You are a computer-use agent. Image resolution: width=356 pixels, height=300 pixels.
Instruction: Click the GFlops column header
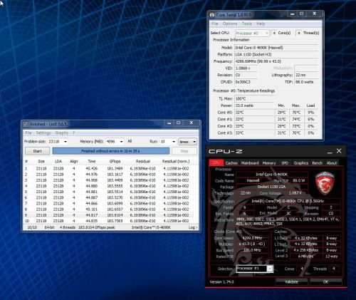(115, 161)
